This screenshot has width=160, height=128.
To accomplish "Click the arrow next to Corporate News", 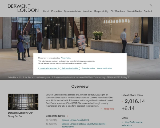I will [x=67, y=116].
